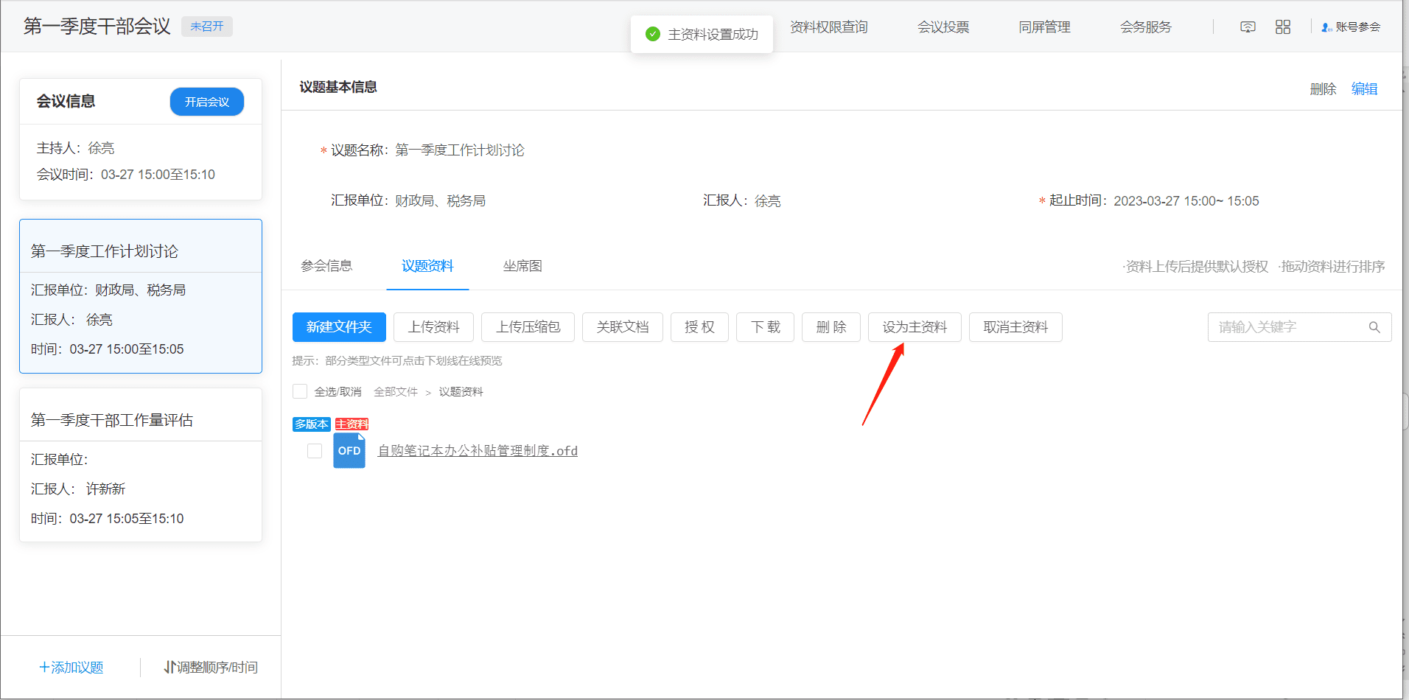Select the 第一季度干部工作量评估 agenda card
Image resolution: width=1409 pixels, height=700 pixels.
tap(141, 465)
